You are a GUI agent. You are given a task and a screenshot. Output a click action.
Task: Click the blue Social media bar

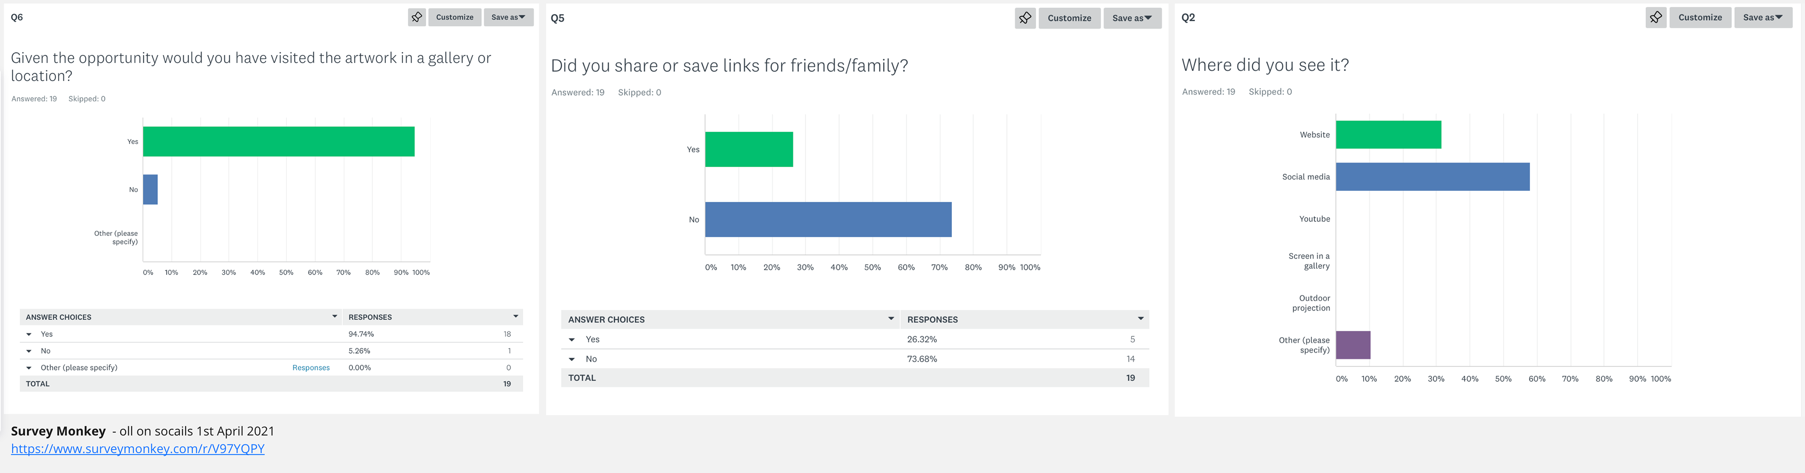(x=1432, y=177)
